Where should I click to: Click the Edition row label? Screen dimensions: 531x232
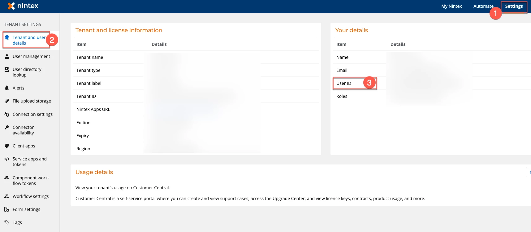pyautogui.click(x=84, y=123)
